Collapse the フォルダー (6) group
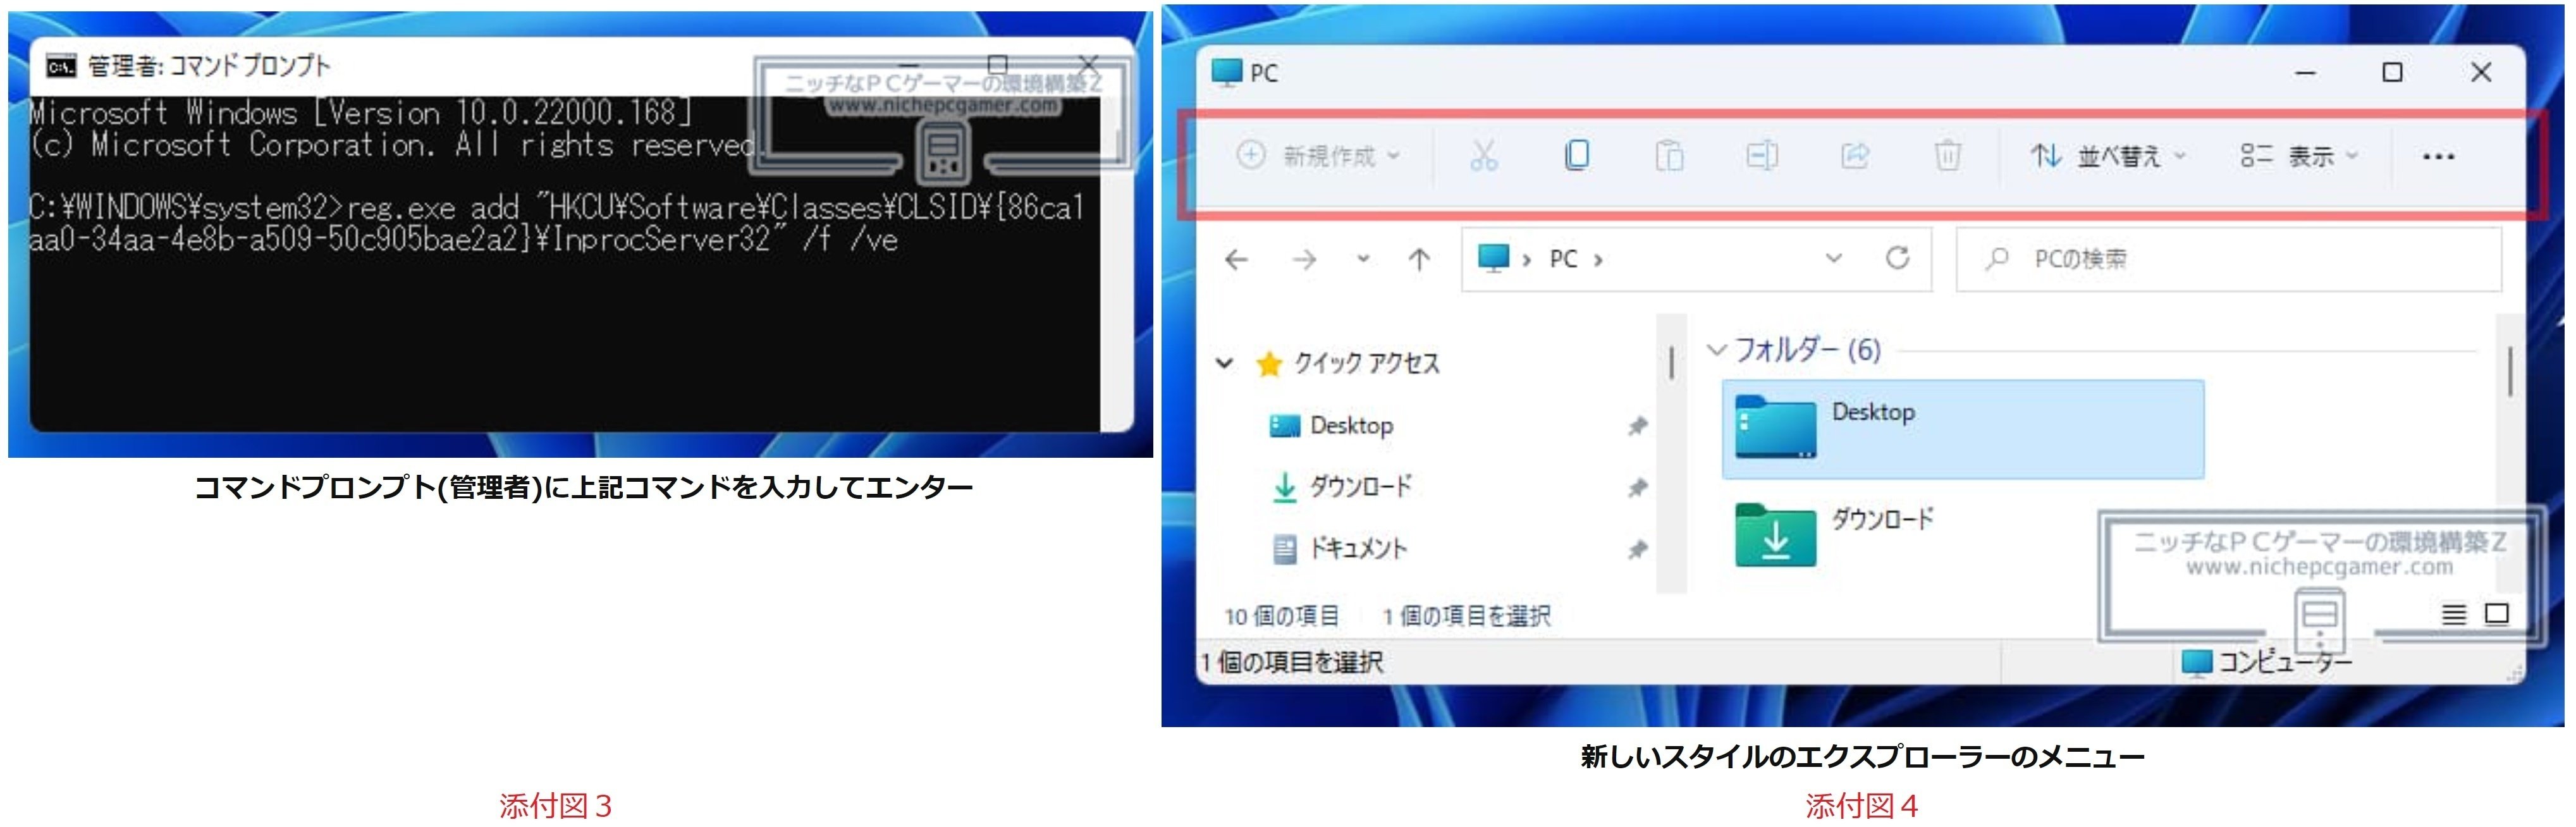Viewport: 2576px width, 827px height. [x=1716, y=350]
